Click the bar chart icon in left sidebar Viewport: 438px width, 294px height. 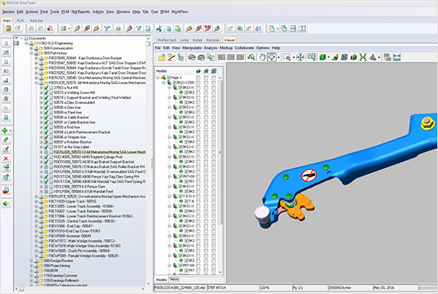(6, 81)
